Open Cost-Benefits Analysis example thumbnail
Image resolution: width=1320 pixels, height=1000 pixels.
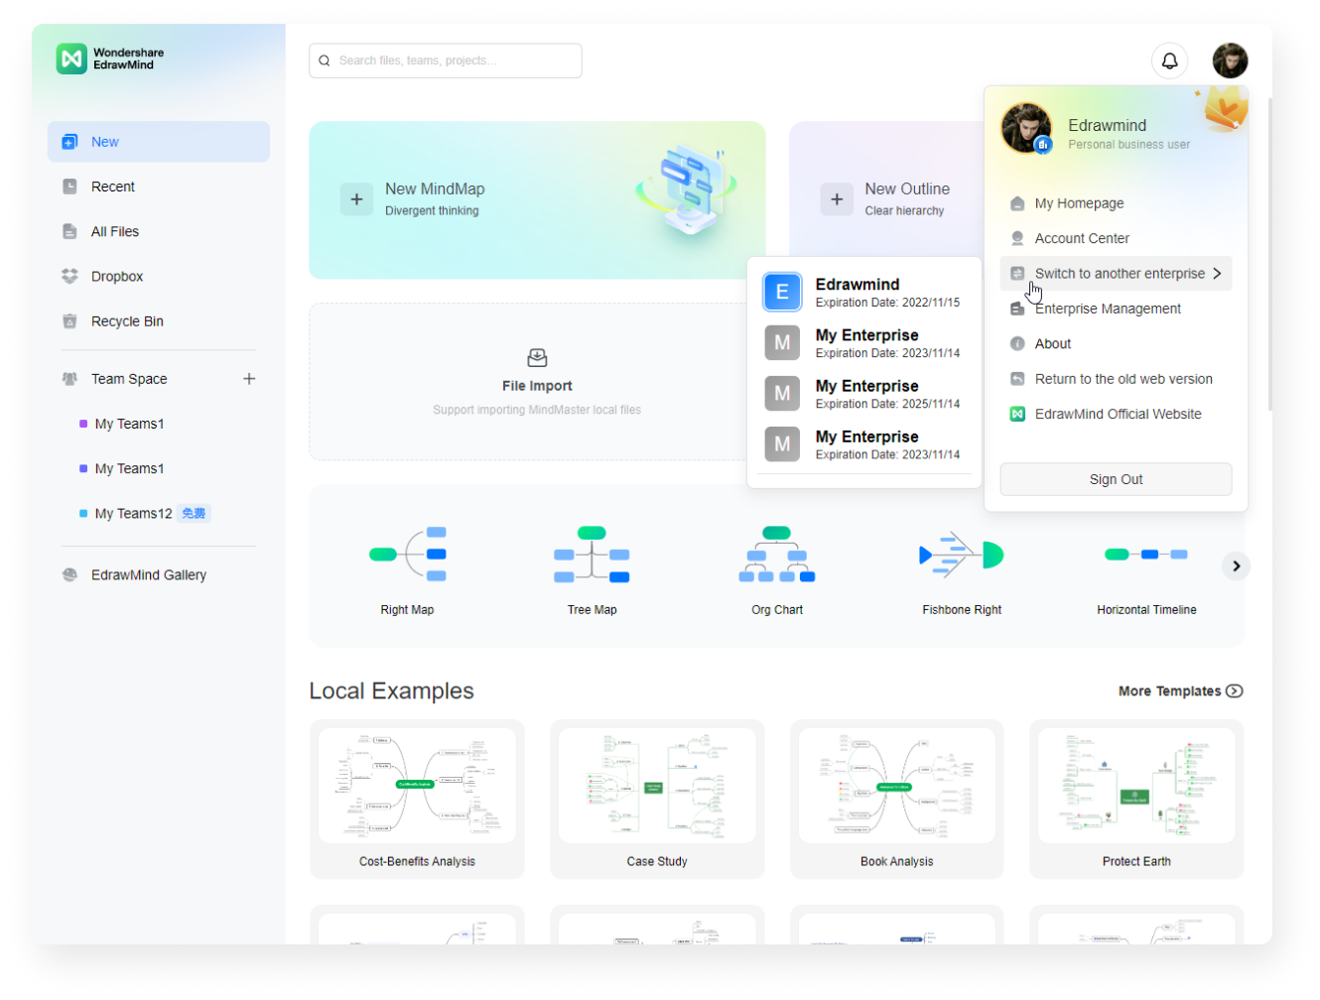417,786
